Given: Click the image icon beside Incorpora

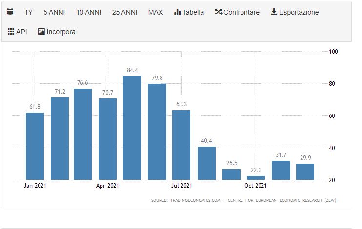Looking at the screenshot, I should [x=41, y=32].
